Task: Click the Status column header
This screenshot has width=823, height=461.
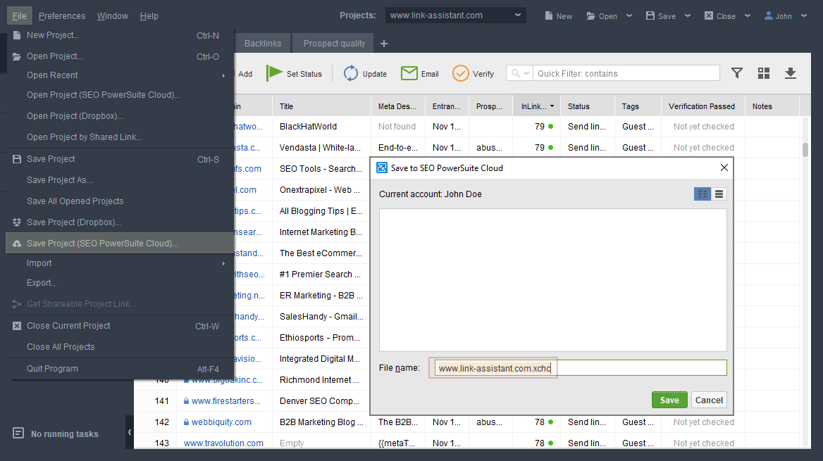Action: [x=588, y=106]
